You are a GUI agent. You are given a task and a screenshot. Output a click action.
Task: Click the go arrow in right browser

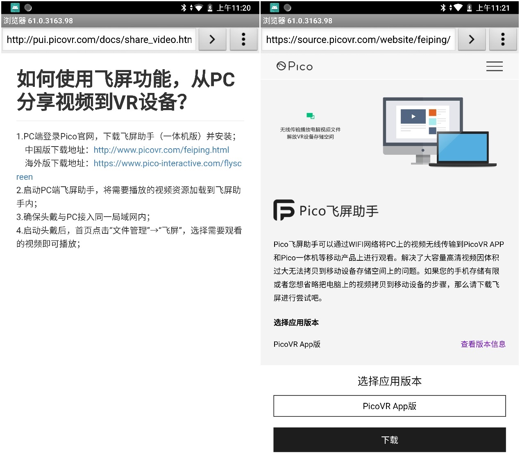[x=471, y=40]
